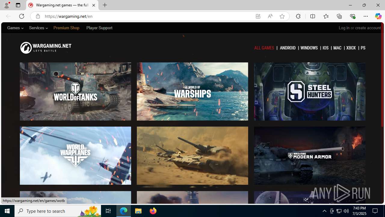Select the IOS platform filter
The height and width of the screenshot is (217, 385).
point(325,48)
